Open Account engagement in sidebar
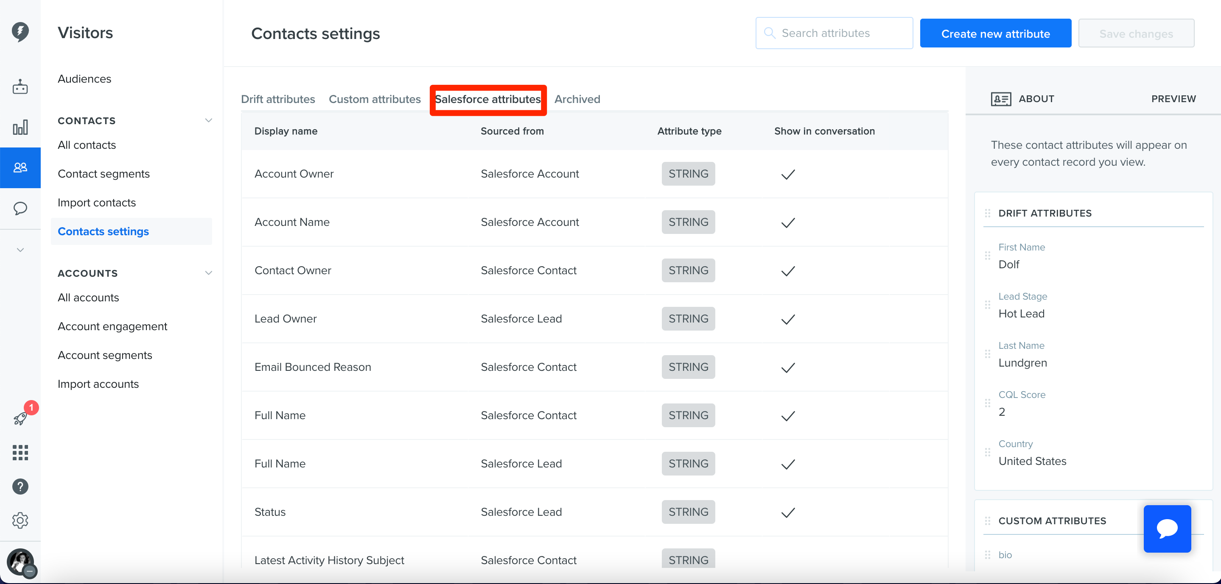1221x584 pixels. (x=112, y=326)
